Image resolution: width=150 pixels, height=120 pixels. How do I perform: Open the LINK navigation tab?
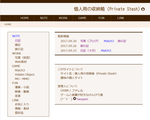click(121, 18)
